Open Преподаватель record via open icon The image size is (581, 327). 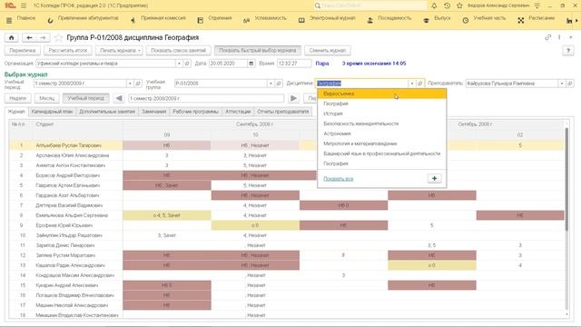pyautogui.click(x=570, y=84)
